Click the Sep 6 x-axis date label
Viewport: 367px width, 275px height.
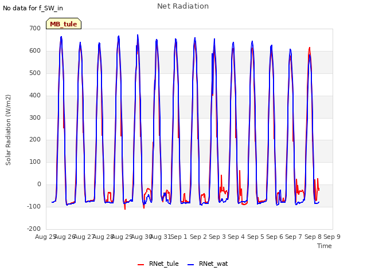tap(275, 237)
